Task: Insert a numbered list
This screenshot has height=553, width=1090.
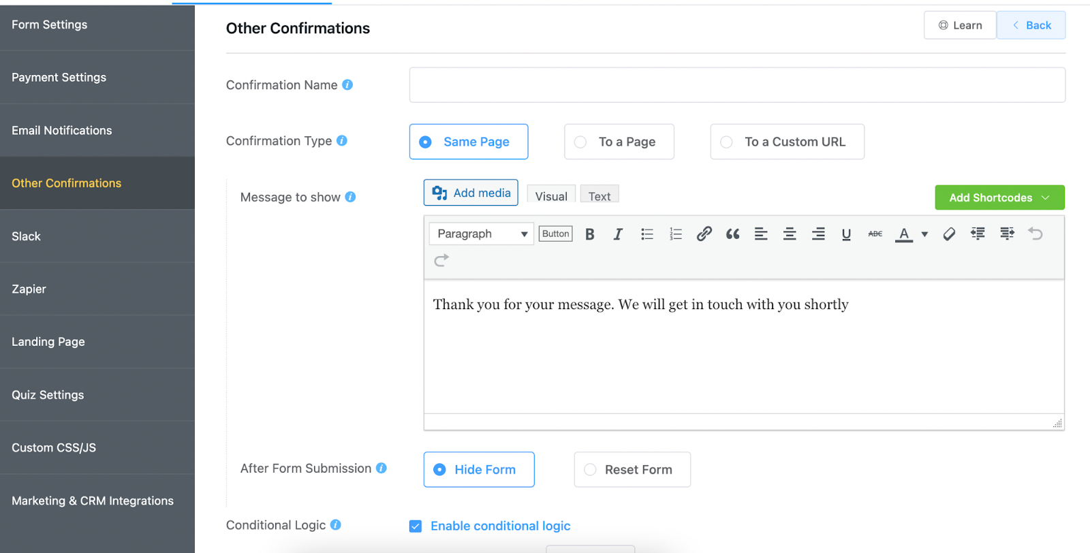Action: (x=675, y=234)
